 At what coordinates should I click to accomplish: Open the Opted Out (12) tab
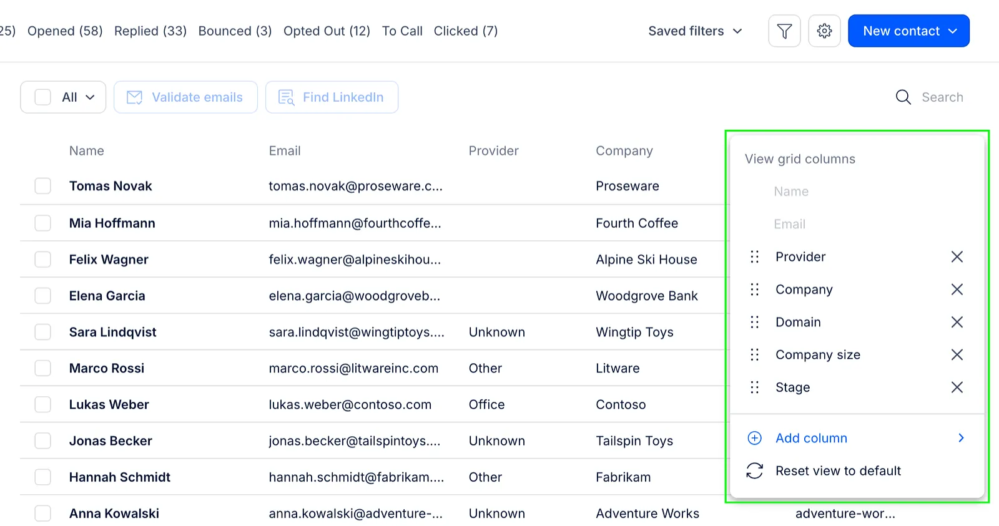point(327,31)
